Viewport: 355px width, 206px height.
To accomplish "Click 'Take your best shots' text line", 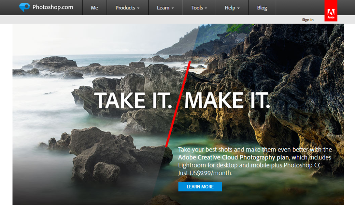I will 255,150.
